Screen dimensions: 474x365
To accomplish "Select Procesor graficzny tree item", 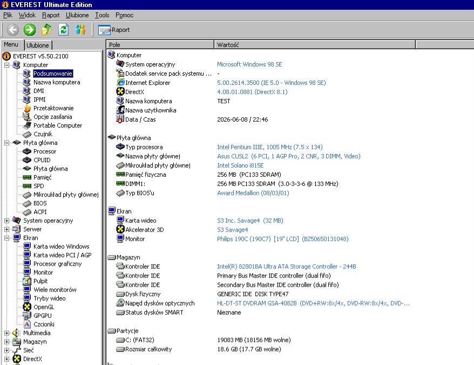I will (57, 264).
